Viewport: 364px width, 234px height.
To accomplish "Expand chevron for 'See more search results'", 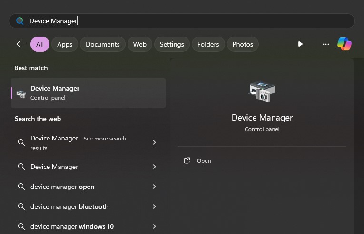I will click(154, 142).
